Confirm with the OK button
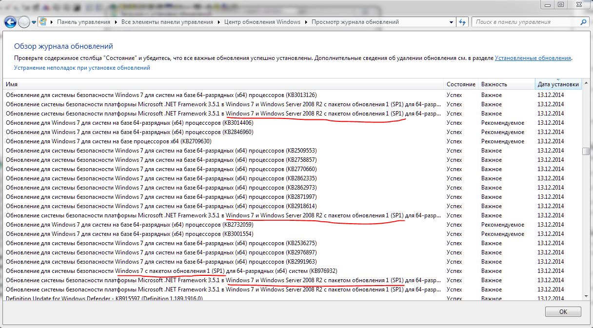This screenshot has height=328, width=593. point(563,311)
